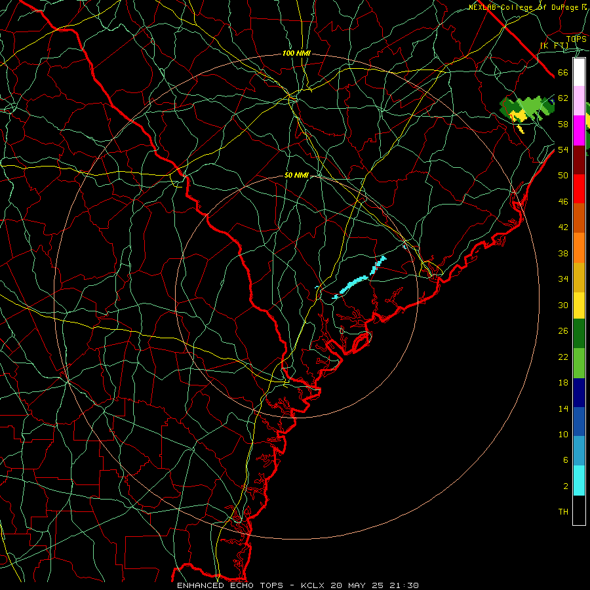Screen dimensions: 590x590
Task: Click the '62' legend value
Action: pos(563,98)
